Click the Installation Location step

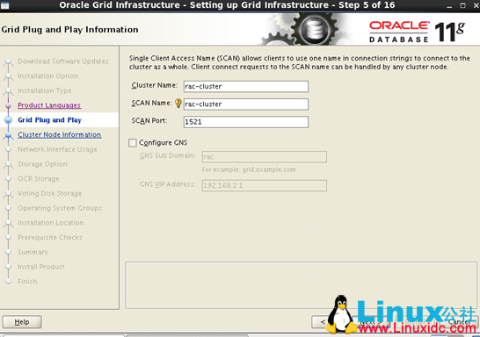pyautogui.click(x=51, y=223)
